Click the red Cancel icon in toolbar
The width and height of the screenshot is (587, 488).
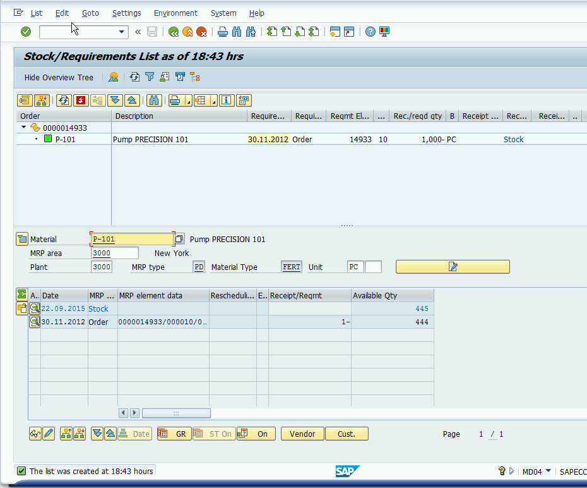click(201, 32)
